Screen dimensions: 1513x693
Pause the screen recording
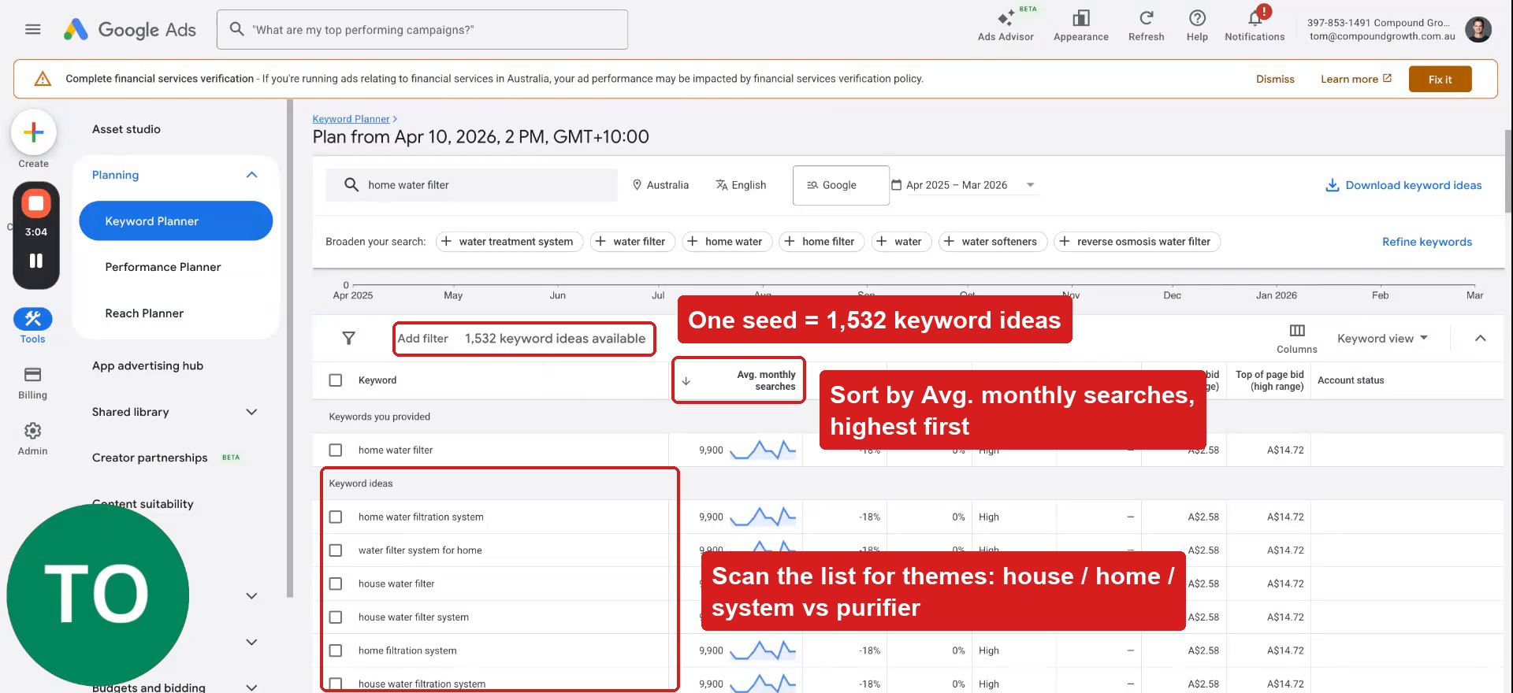click(36, 261)
